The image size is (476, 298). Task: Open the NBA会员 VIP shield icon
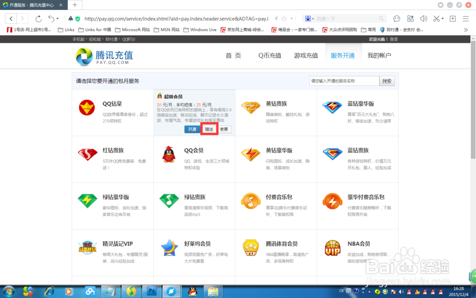pos(333,247)
